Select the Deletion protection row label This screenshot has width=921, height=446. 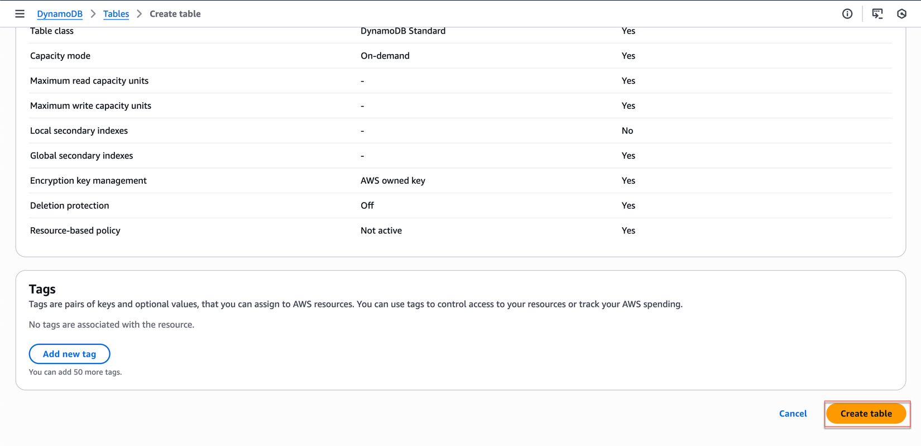pyautogui.click(x=70, y=205)
